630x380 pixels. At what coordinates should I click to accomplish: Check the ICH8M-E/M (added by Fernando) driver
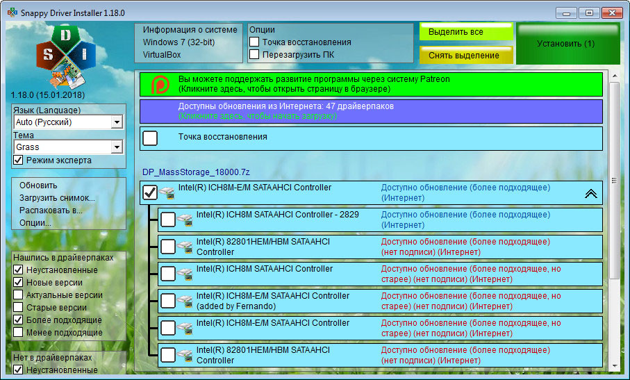pyautogui.click(x=168, y=301)
